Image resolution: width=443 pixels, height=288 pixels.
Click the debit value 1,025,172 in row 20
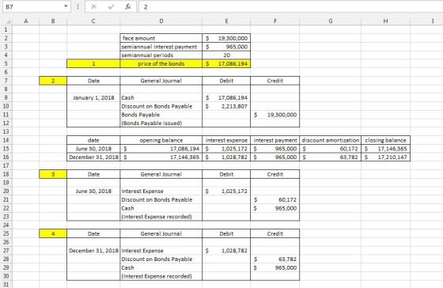point(226,191)
